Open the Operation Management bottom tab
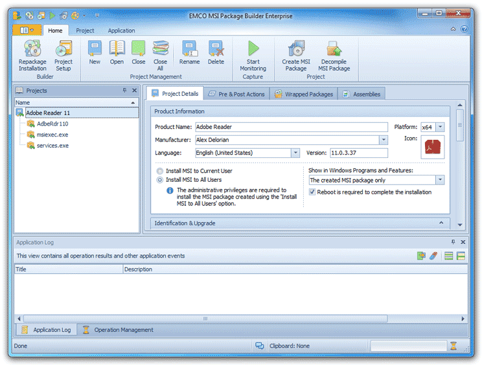Viewport: 482px width, 365px height. point(118,329)
